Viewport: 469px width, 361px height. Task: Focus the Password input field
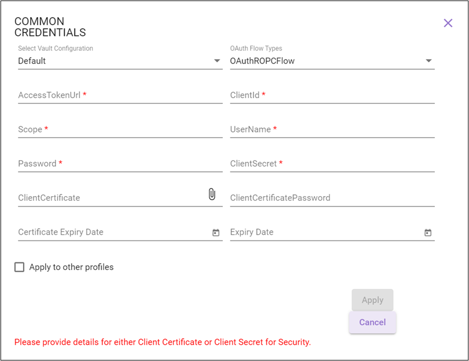click(120, 164)
